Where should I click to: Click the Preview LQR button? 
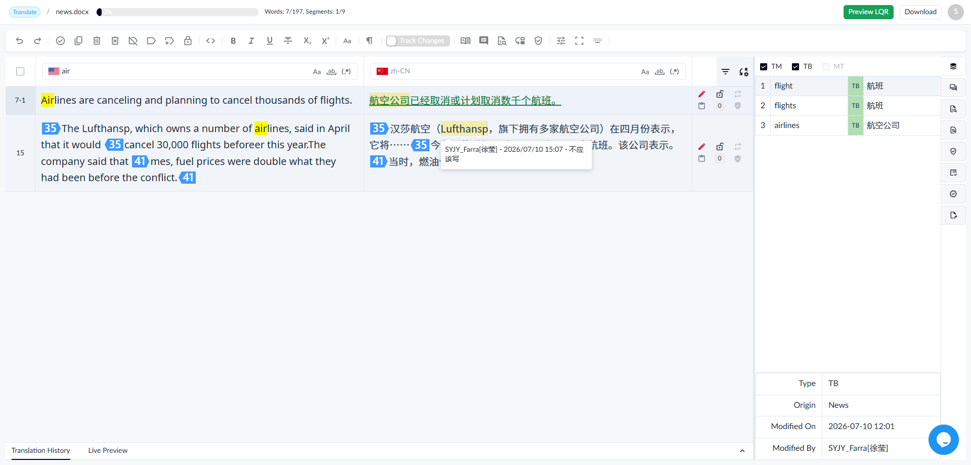[x=868, y=12]
